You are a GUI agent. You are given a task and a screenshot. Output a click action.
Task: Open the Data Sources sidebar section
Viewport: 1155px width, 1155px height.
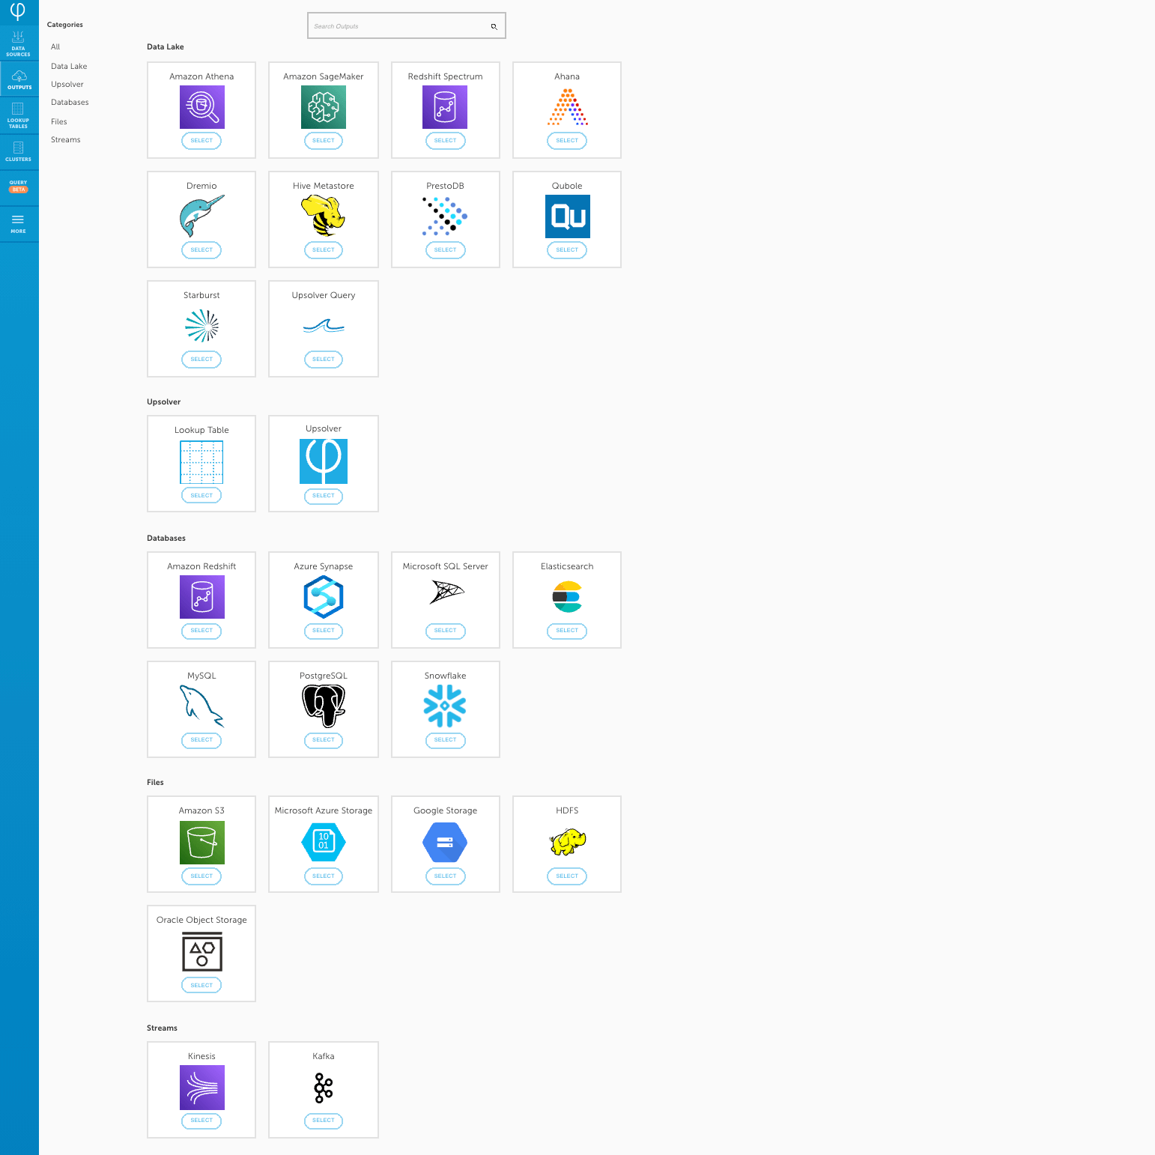click(x=19, y=43)
